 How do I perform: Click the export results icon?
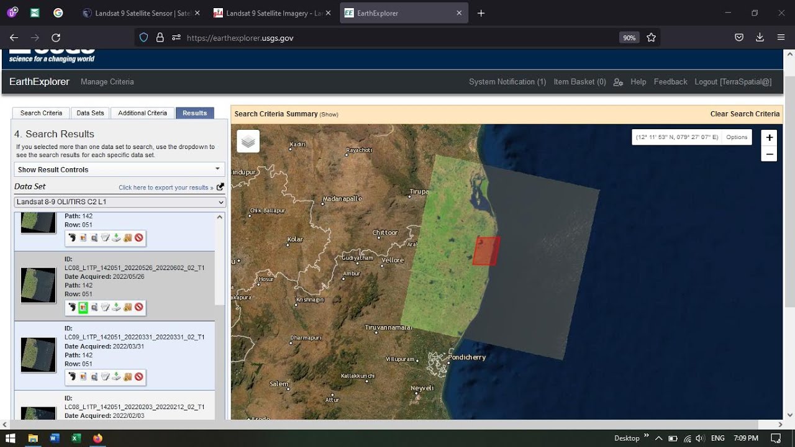point(220,187)
